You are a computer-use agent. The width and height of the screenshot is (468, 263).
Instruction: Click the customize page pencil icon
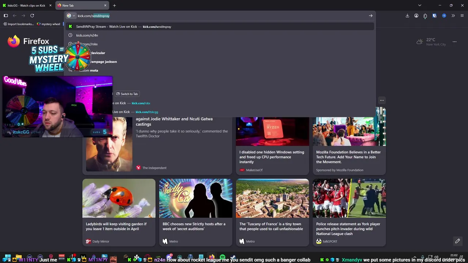[457, 241]
